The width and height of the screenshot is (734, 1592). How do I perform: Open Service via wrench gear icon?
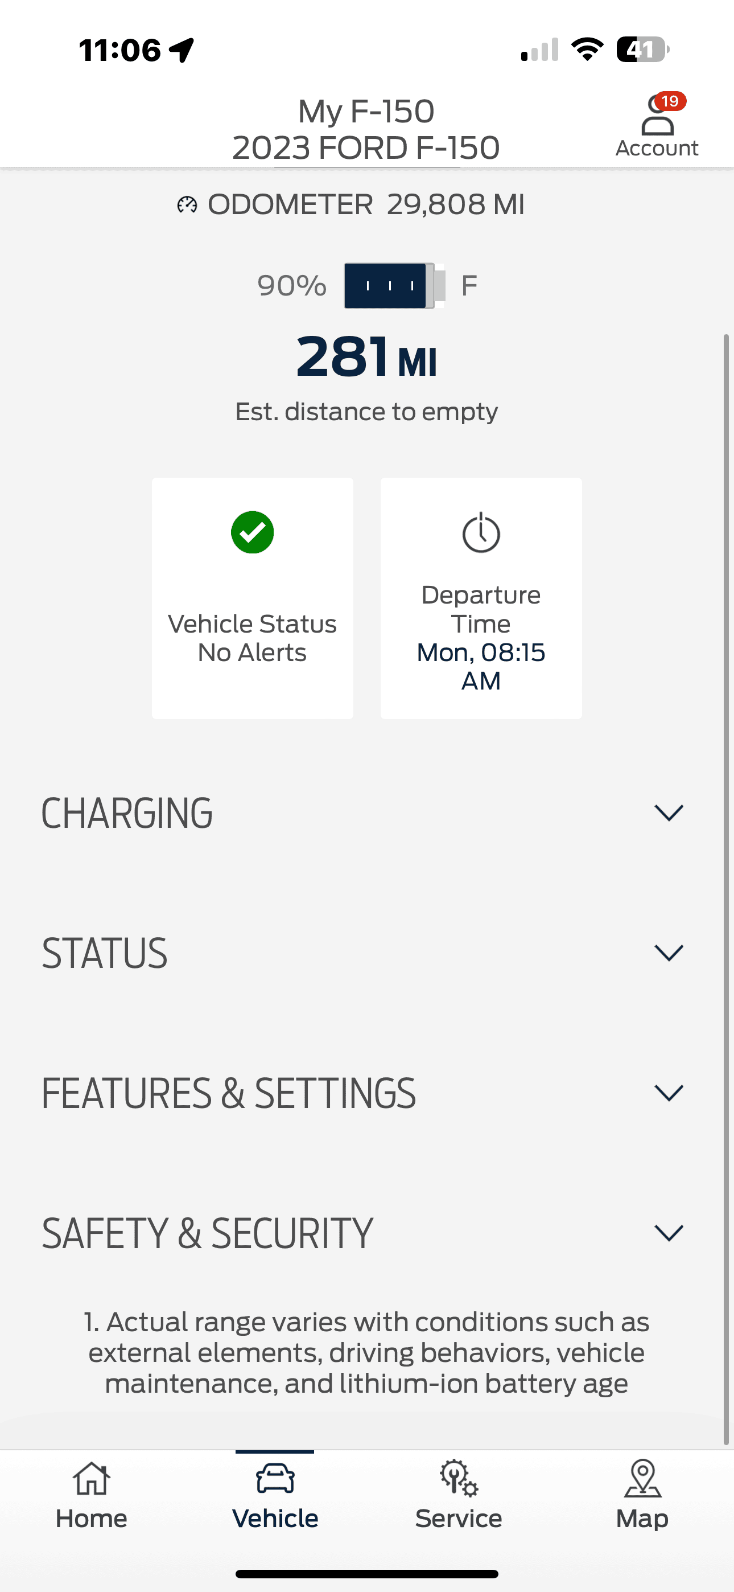[459, 1478]
